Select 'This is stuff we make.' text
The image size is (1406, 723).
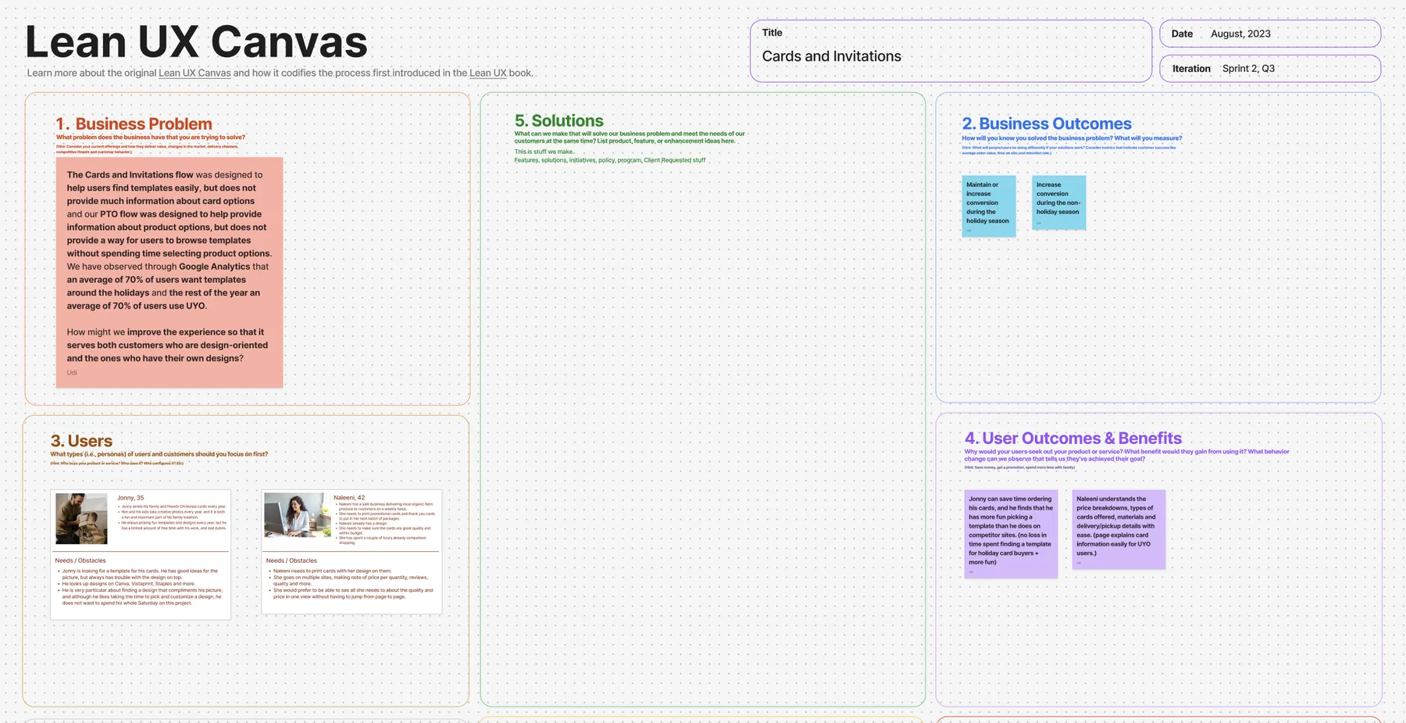[544, 152]
